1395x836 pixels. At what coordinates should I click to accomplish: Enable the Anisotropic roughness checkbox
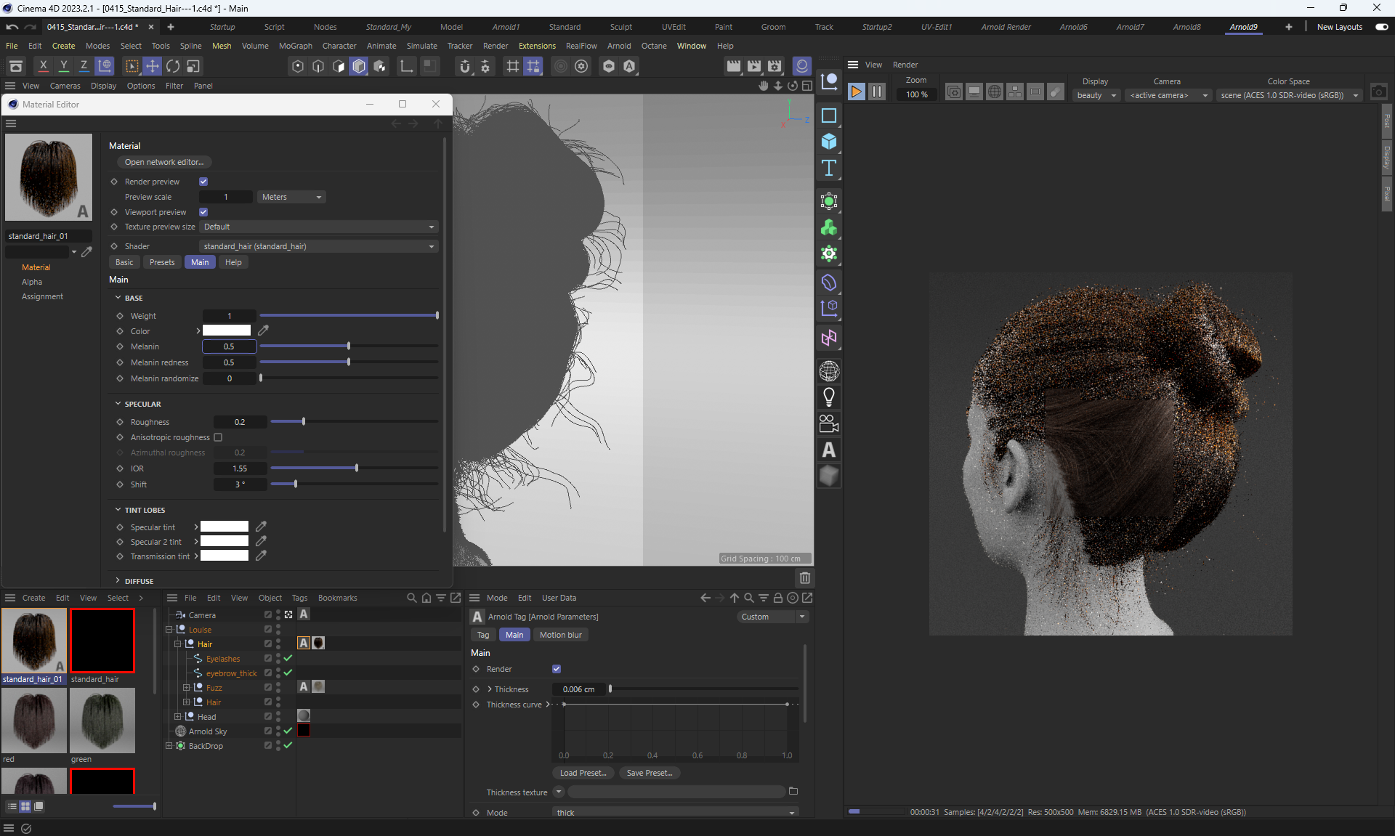click(x=218, y=437)
